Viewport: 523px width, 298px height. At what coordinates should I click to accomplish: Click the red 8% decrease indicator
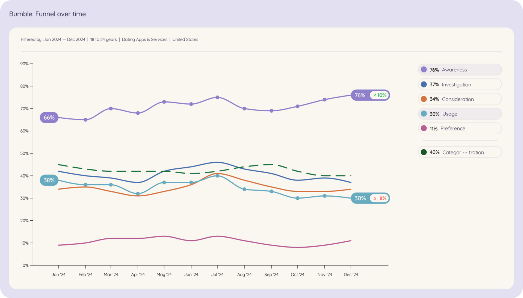tap(379, 198)
